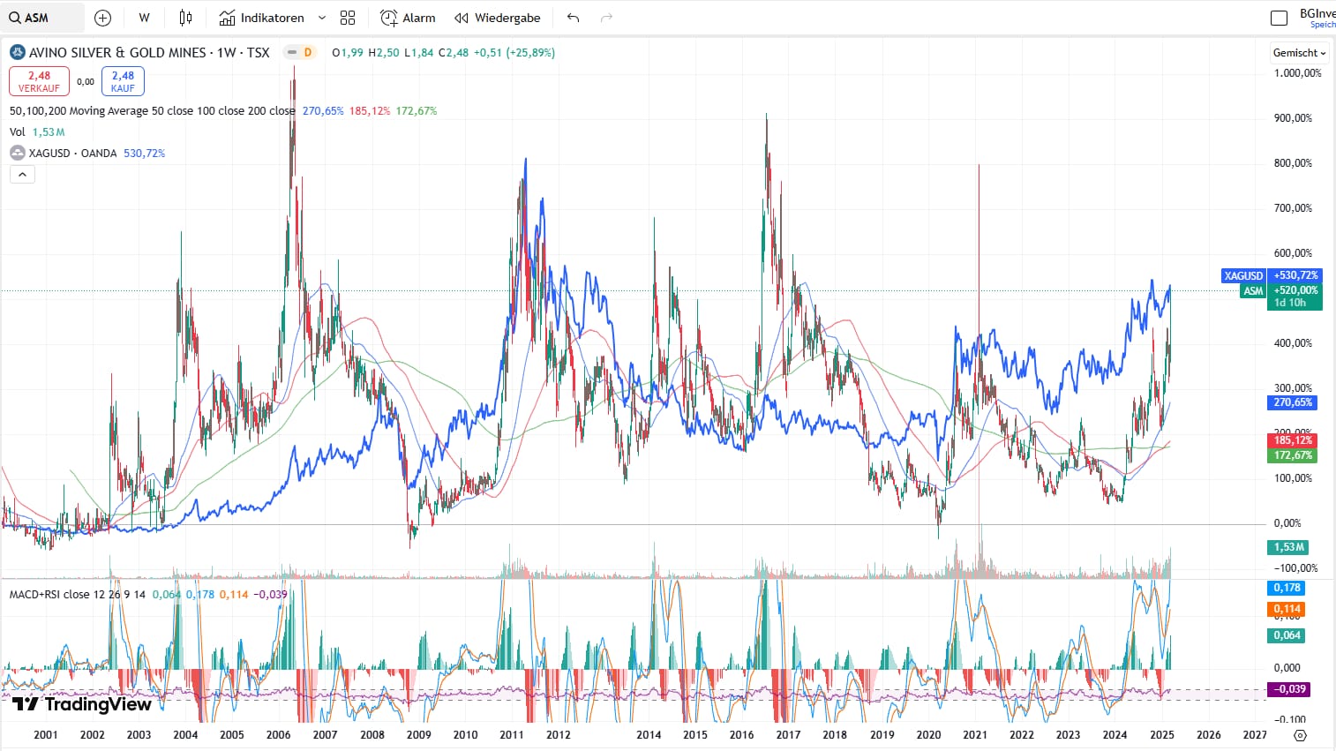1336x751 pixels.
Task: Open the BGInve layout name menu
Action: point(1317,18)
